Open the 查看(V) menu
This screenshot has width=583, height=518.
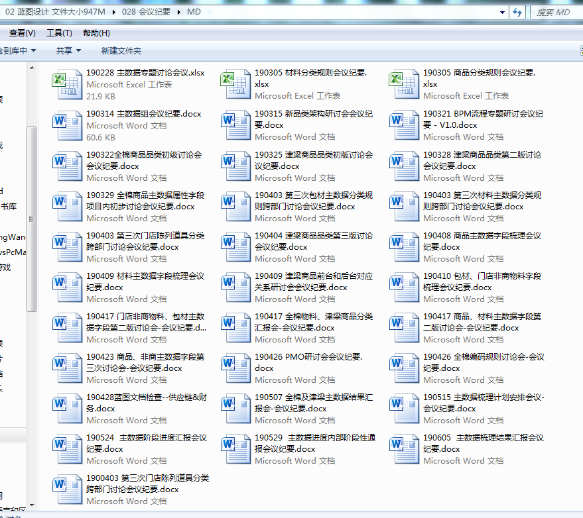pos(22,33)
